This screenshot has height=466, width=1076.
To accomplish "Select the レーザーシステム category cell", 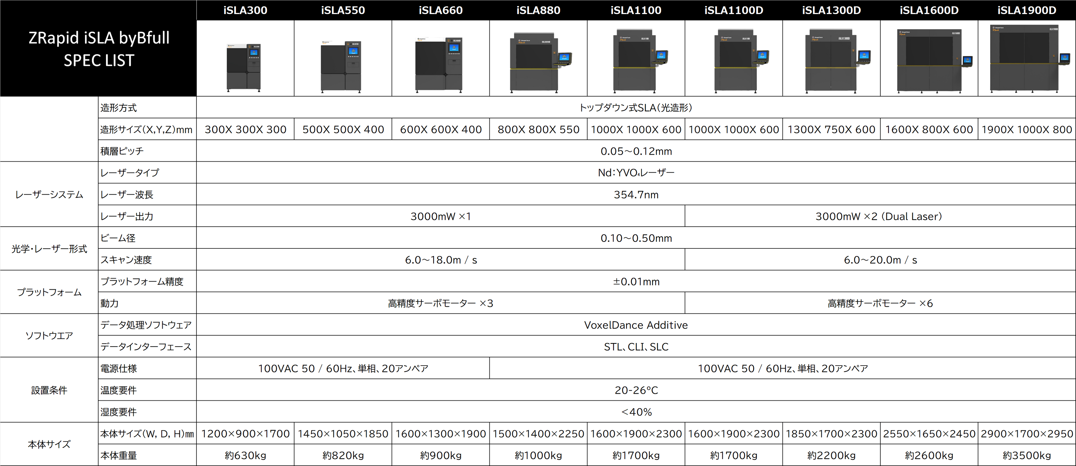I will [x=49, y=195].
